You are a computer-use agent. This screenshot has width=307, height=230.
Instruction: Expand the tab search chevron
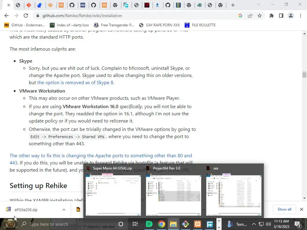[259, 4]
